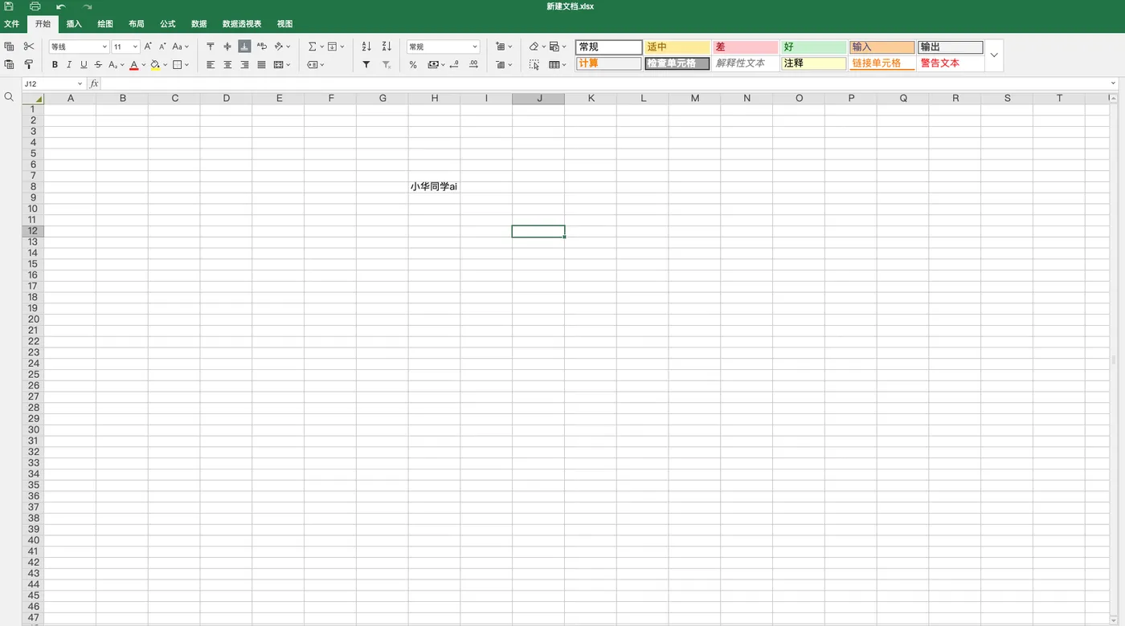Switch to the 绘图 tab
The width and height of the screenshot is (1125, 626).
[x=105, y=24]
